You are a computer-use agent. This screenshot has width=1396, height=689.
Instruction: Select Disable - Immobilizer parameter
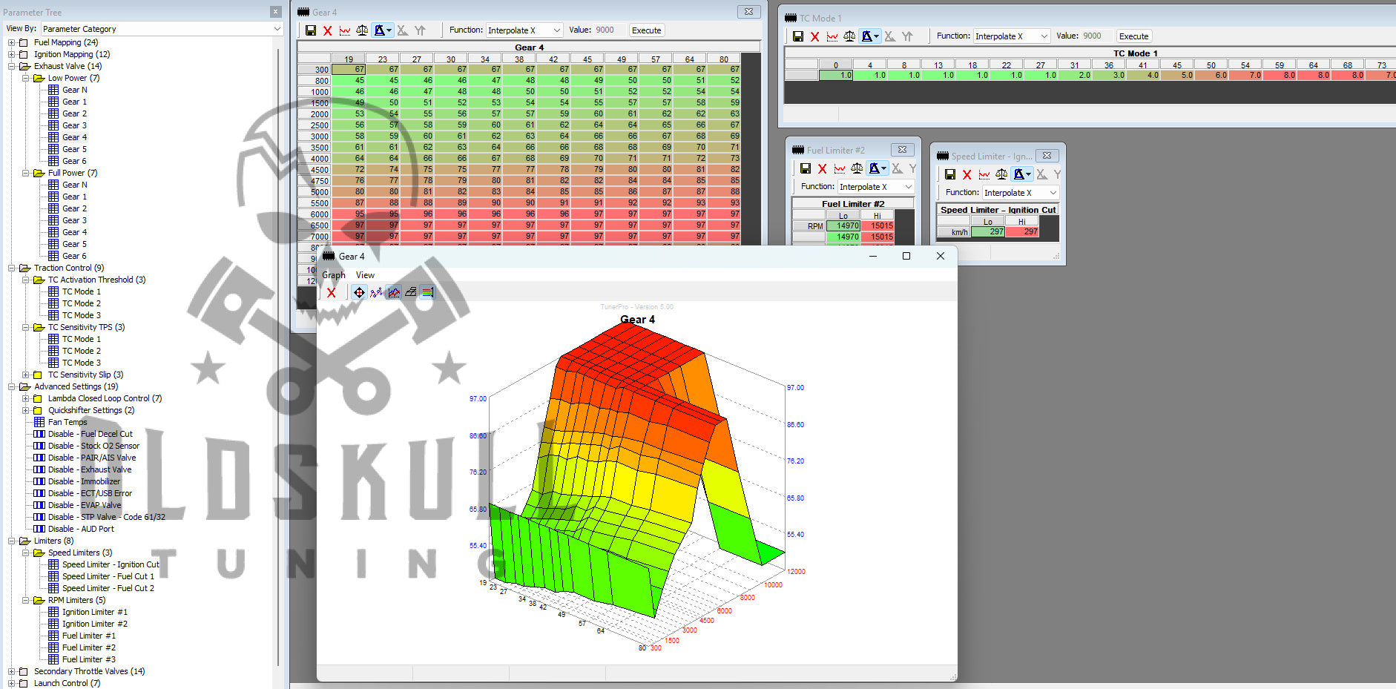click(84, 481)
